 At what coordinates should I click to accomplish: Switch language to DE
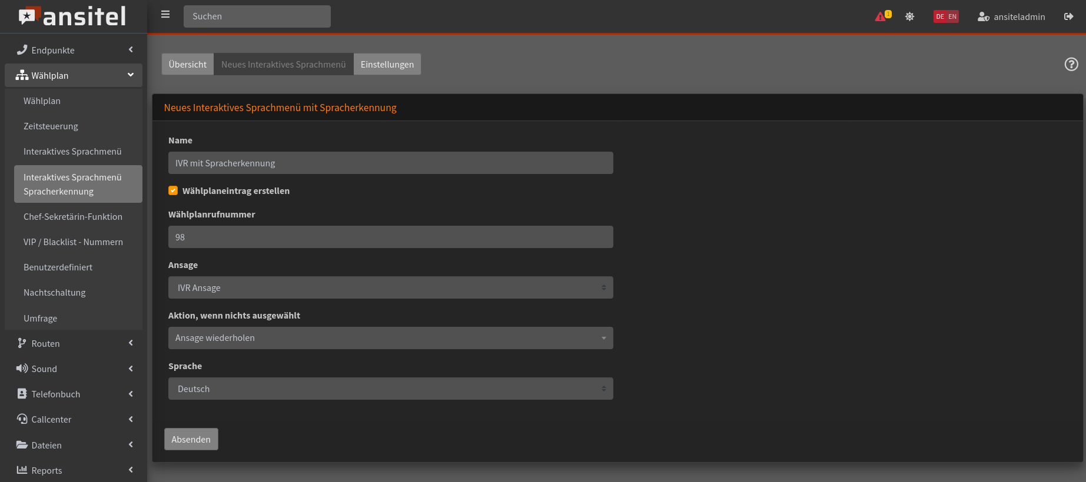940,17
